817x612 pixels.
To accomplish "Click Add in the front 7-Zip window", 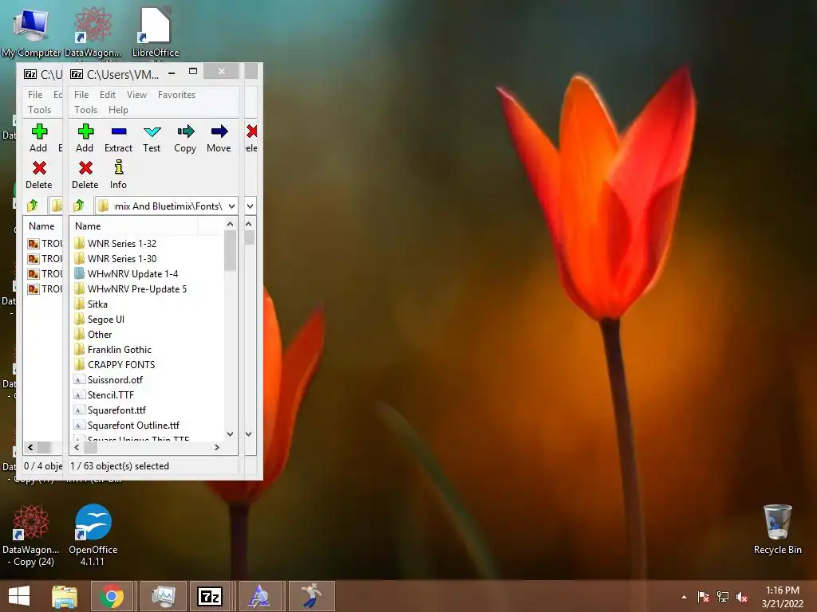I will 85,139.
